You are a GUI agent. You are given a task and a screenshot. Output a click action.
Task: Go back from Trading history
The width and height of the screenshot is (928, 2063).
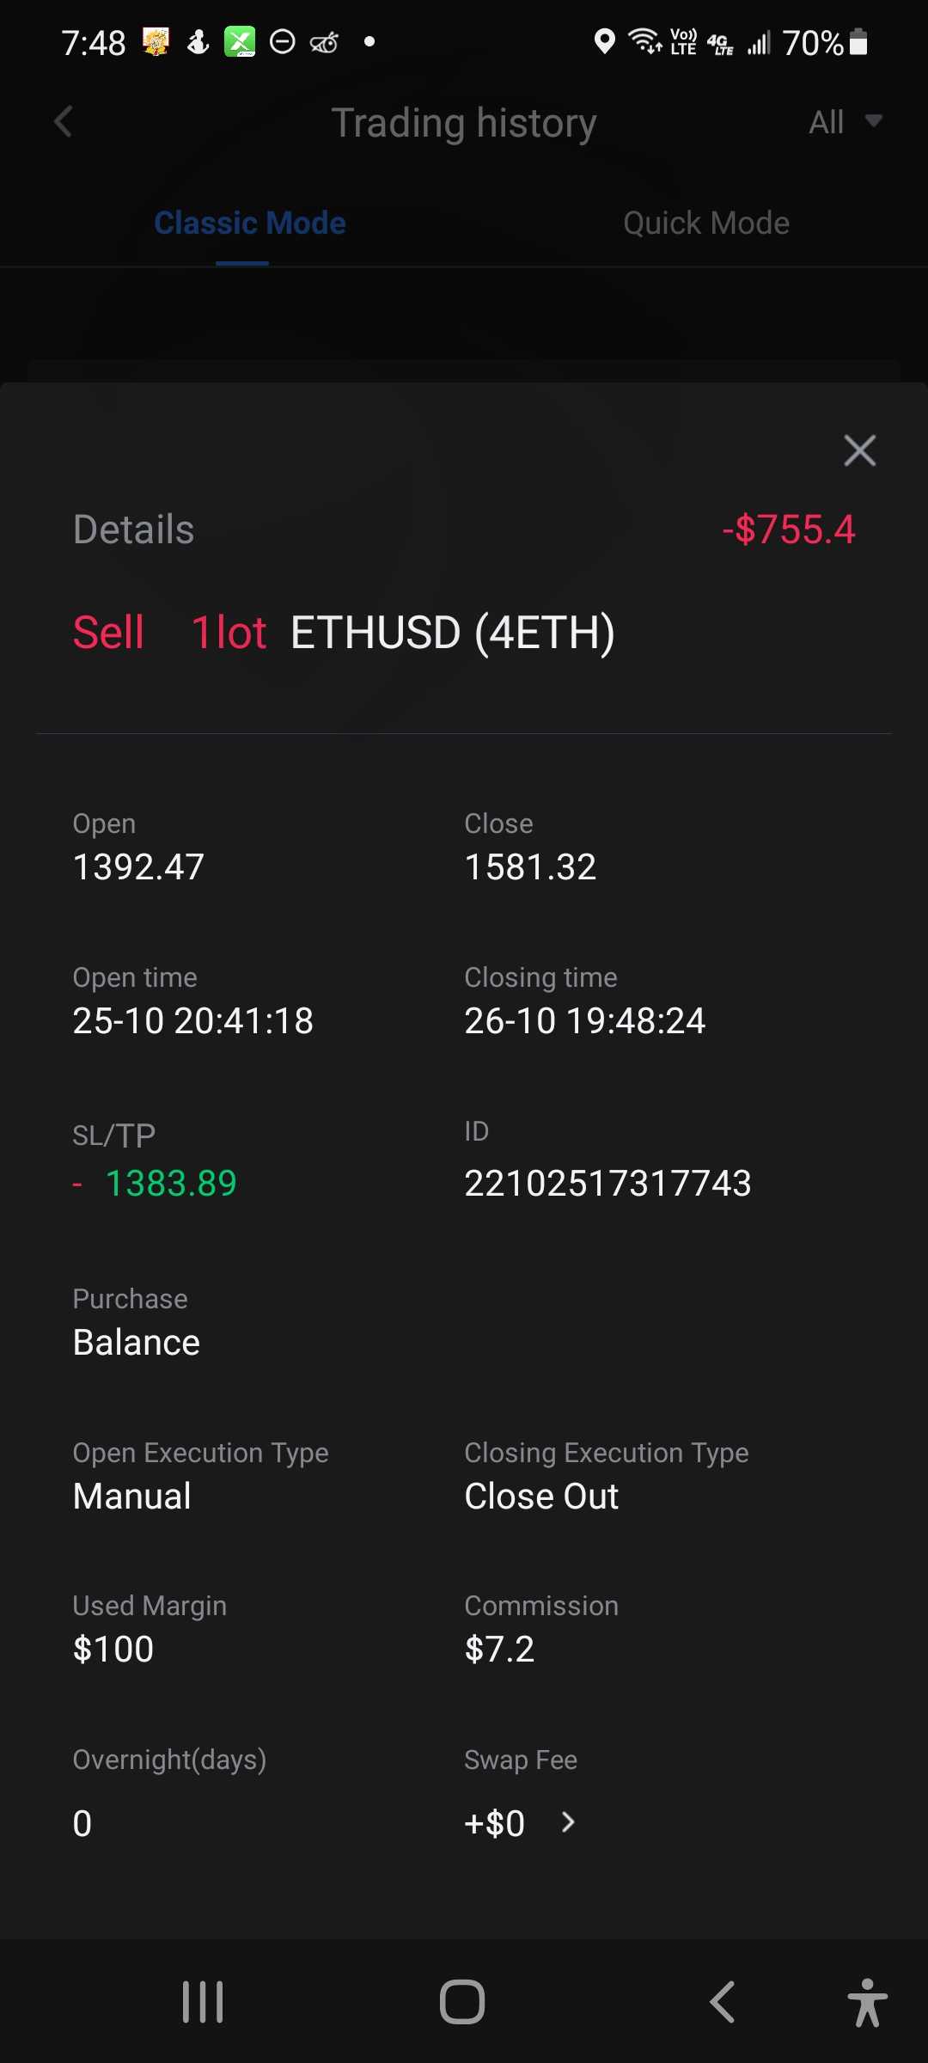[64, 122]
